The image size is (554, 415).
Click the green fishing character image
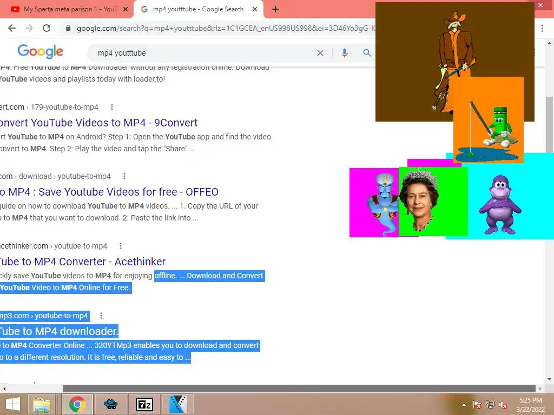(489, 120)
